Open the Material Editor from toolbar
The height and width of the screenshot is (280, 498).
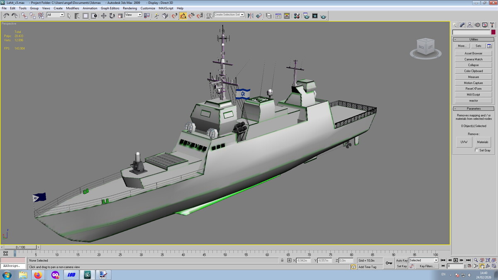(297, 16)
